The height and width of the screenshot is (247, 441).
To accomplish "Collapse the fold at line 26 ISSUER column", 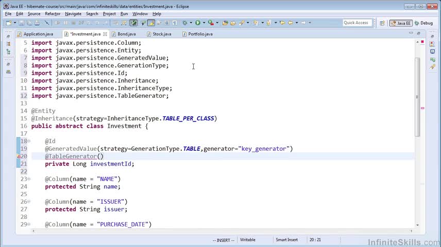I will point(29,202).
